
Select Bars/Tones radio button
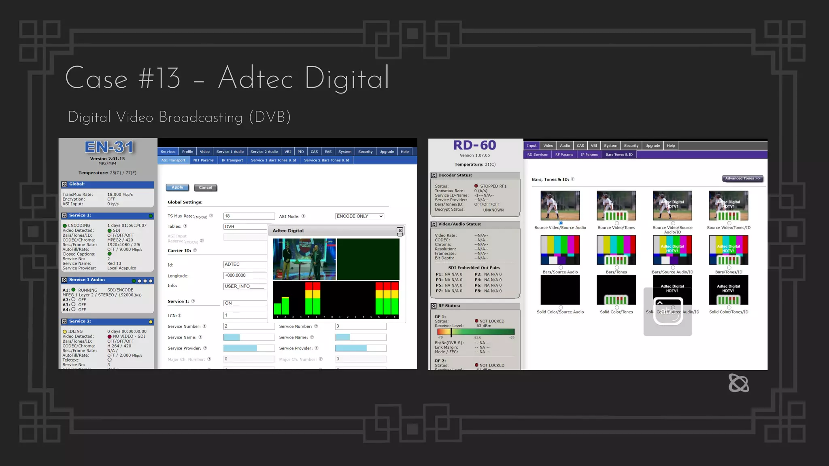point(617,268)
